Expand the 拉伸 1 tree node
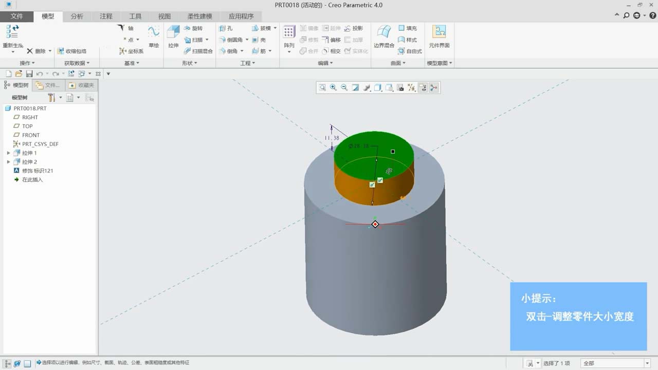The image size is (658, 370). [8, 153]
